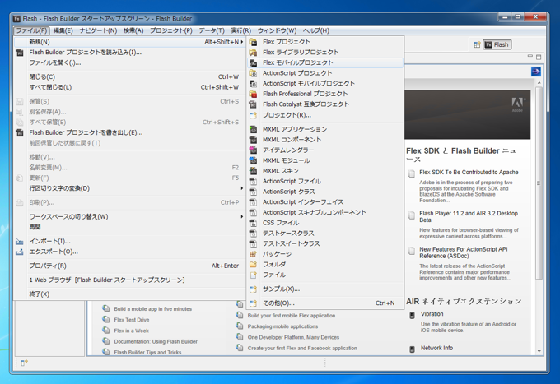The width and height of the screenshot is (560, 384).
Task: Click the インポート icon in the File menu
Action: pos(20,242)
